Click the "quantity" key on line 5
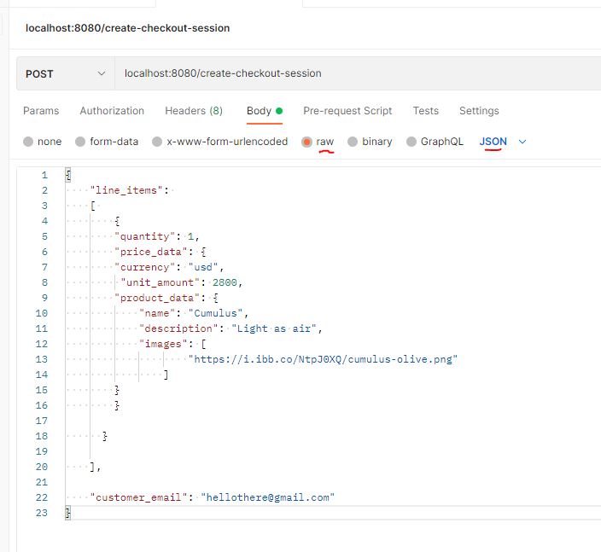Screen dimensions: 601x552 pos(145,236)
